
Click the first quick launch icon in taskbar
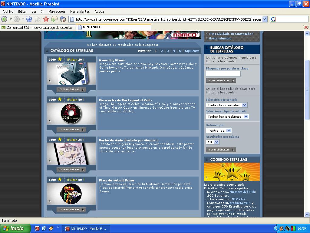pyautogui.click(x=37, y=228)
